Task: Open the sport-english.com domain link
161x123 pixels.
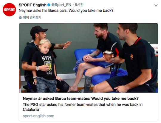Action: click(x=38, y=116)
